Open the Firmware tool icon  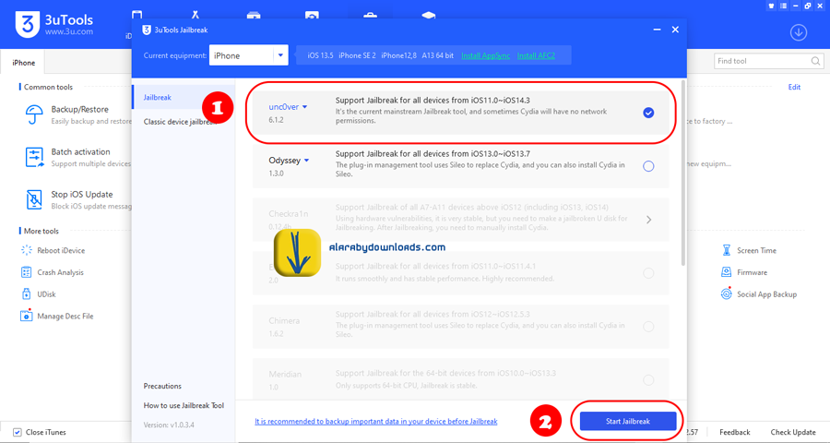[727, 272]
